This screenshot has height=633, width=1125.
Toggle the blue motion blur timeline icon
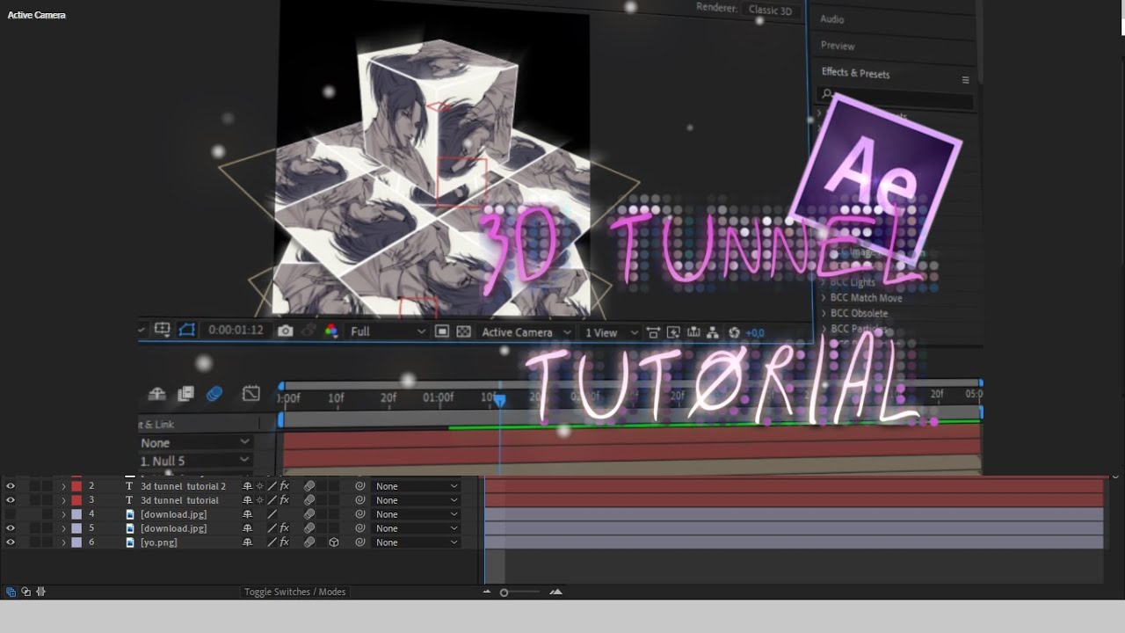click(x=214, y=393)
